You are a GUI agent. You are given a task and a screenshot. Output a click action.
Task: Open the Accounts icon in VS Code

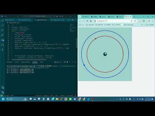[2, 87]
